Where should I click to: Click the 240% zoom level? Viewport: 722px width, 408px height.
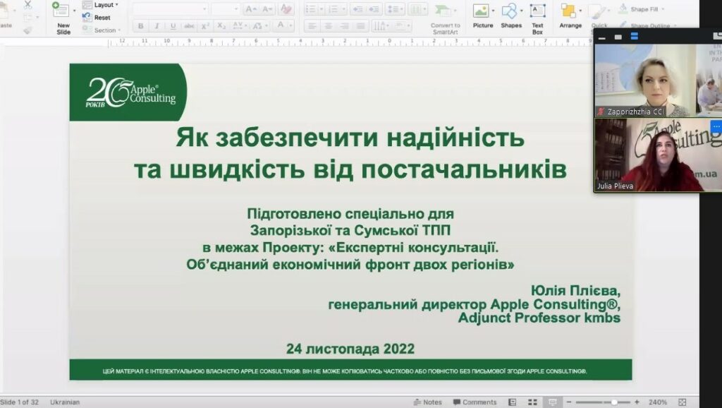coord(658,402)
